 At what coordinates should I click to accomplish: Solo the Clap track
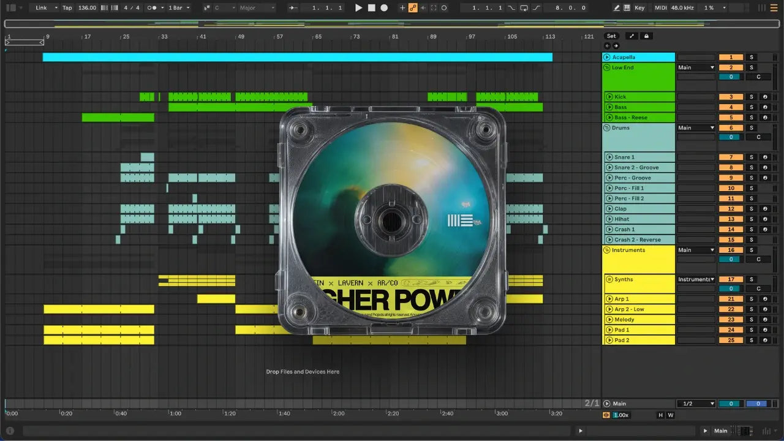751,209
